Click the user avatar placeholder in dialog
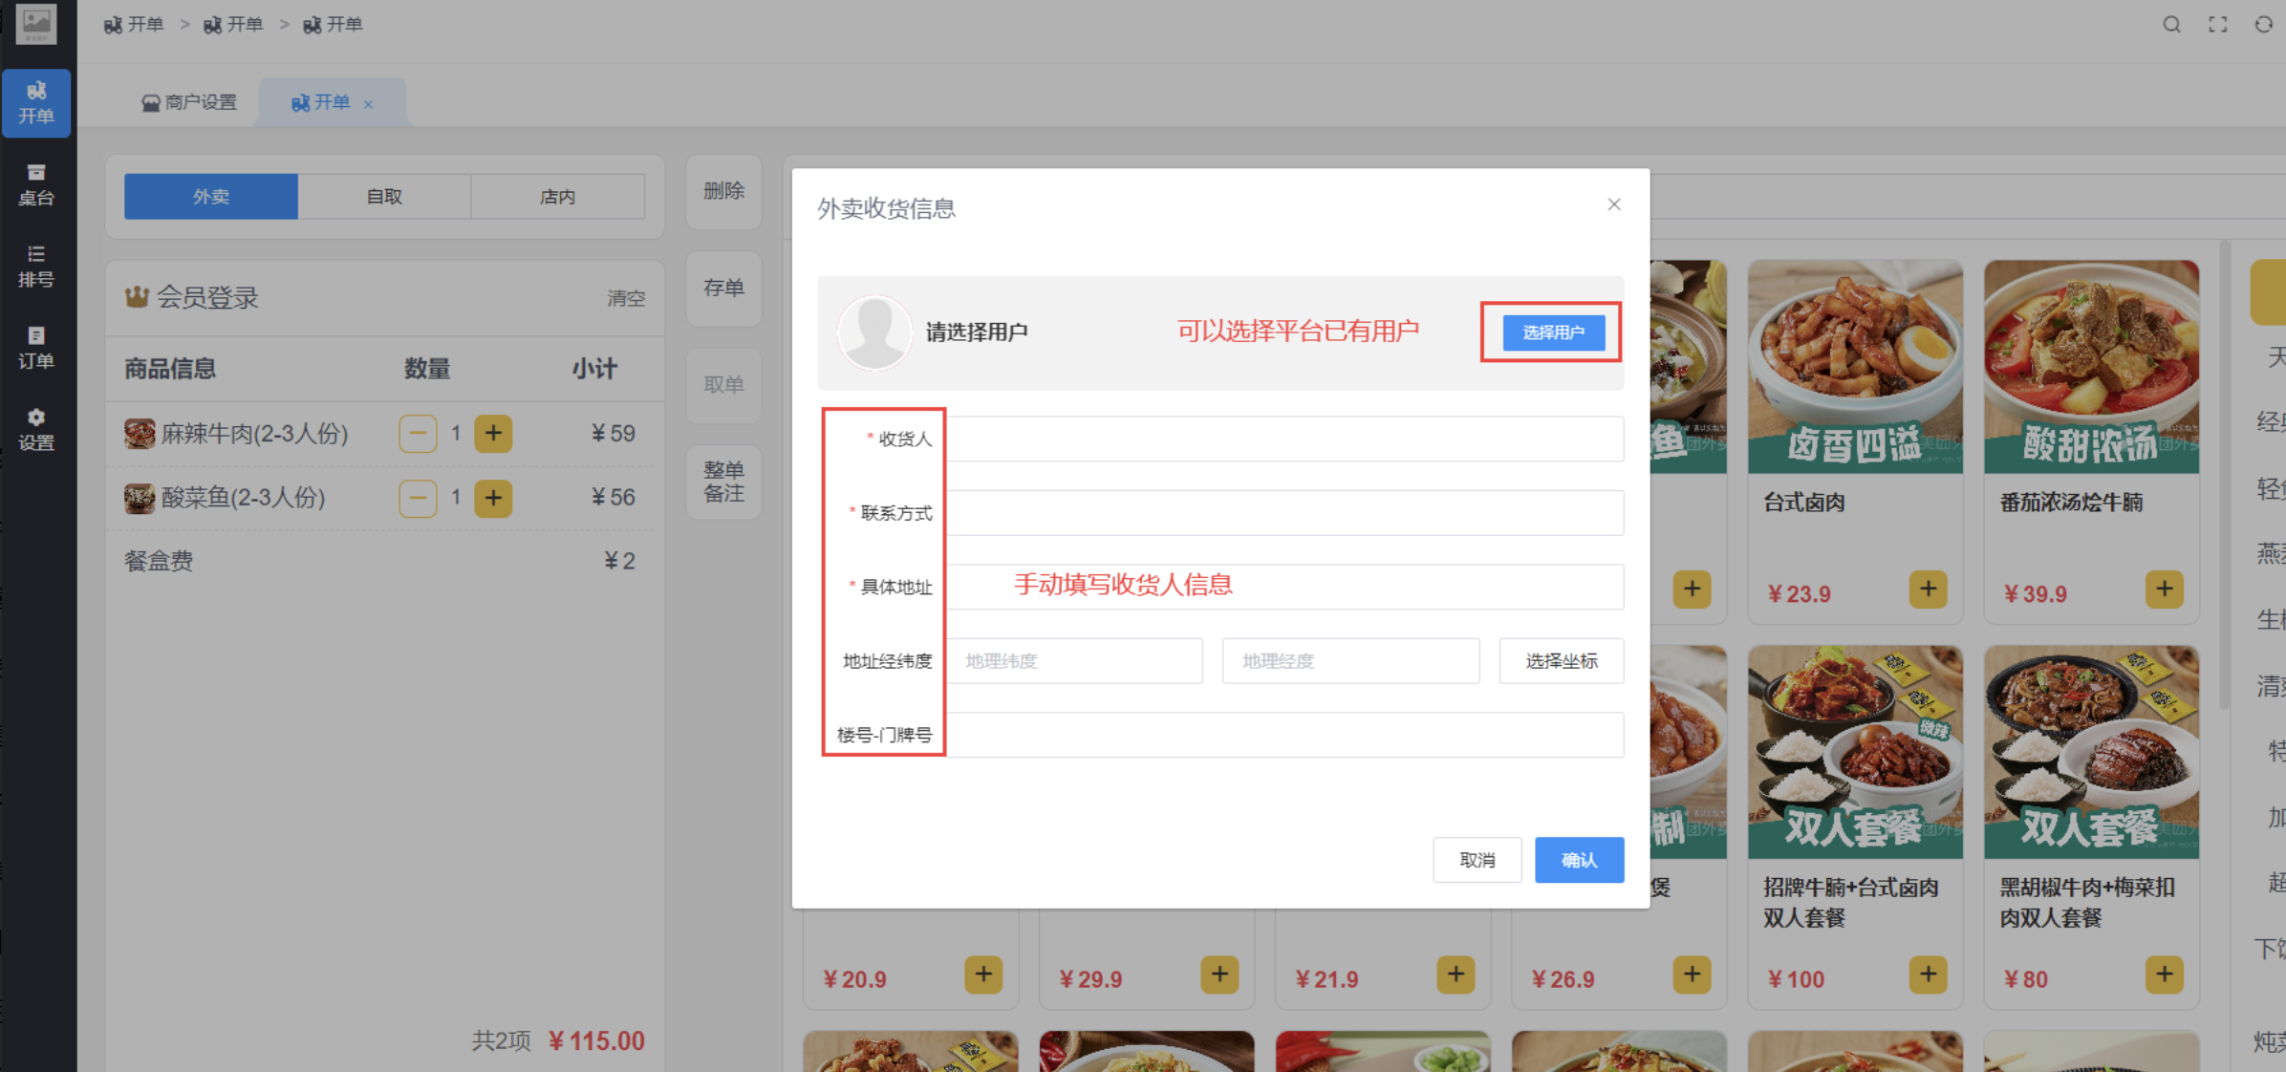The image size is (2286, 1072). (x=874, y=332)
